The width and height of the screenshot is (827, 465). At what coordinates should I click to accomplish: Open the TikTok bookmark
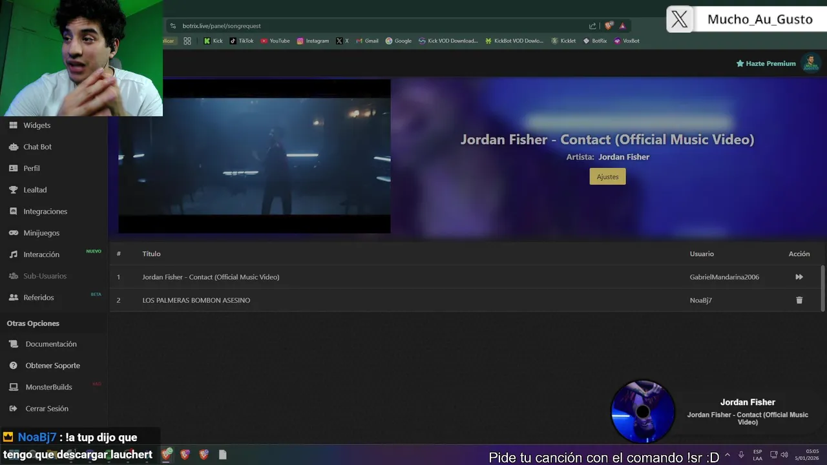coord(242,41)
